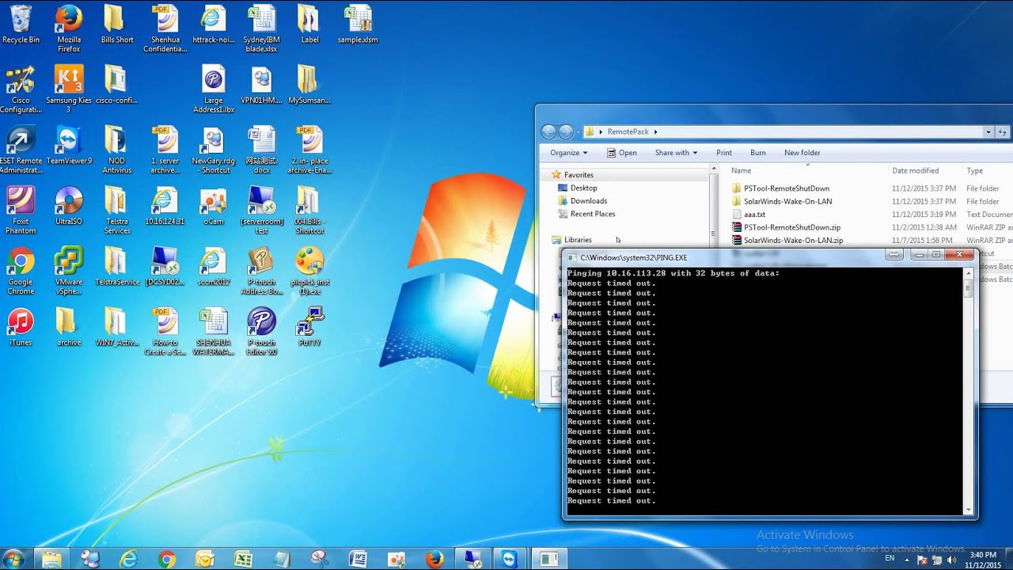Select the Libraries tree item
The width and height of the screenshot is (1013, 570).
tap(577, 240)
